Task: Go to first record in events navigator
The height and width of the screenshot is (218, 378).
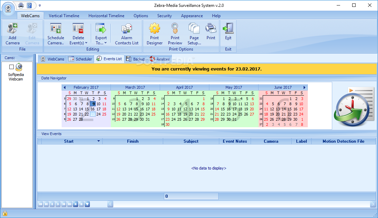Action: coord(41,204)
